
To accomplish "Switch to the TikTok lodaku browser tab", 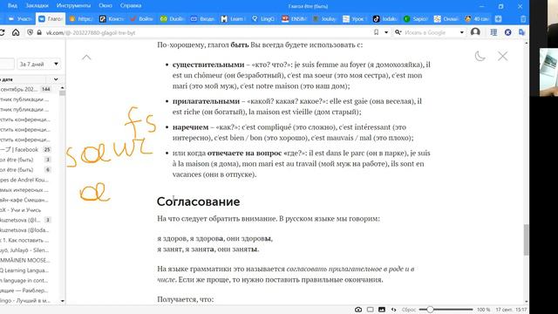I will click(385, 19).
